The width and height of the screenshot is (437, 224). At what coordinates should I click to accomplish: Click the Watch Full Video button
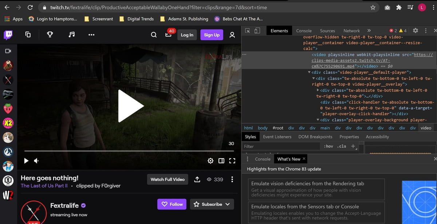(x=168, y=179)
